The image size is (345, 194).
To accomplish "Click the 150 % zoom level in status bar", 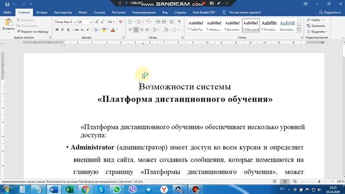I will click(x=340, y=182).
